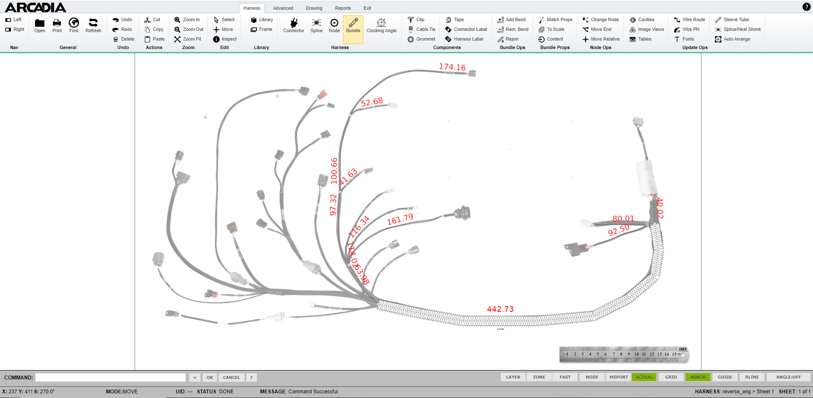This screenshot has width=813, height=398.
Task: Click the Refresh icon
Action: [x=93, y=23]
